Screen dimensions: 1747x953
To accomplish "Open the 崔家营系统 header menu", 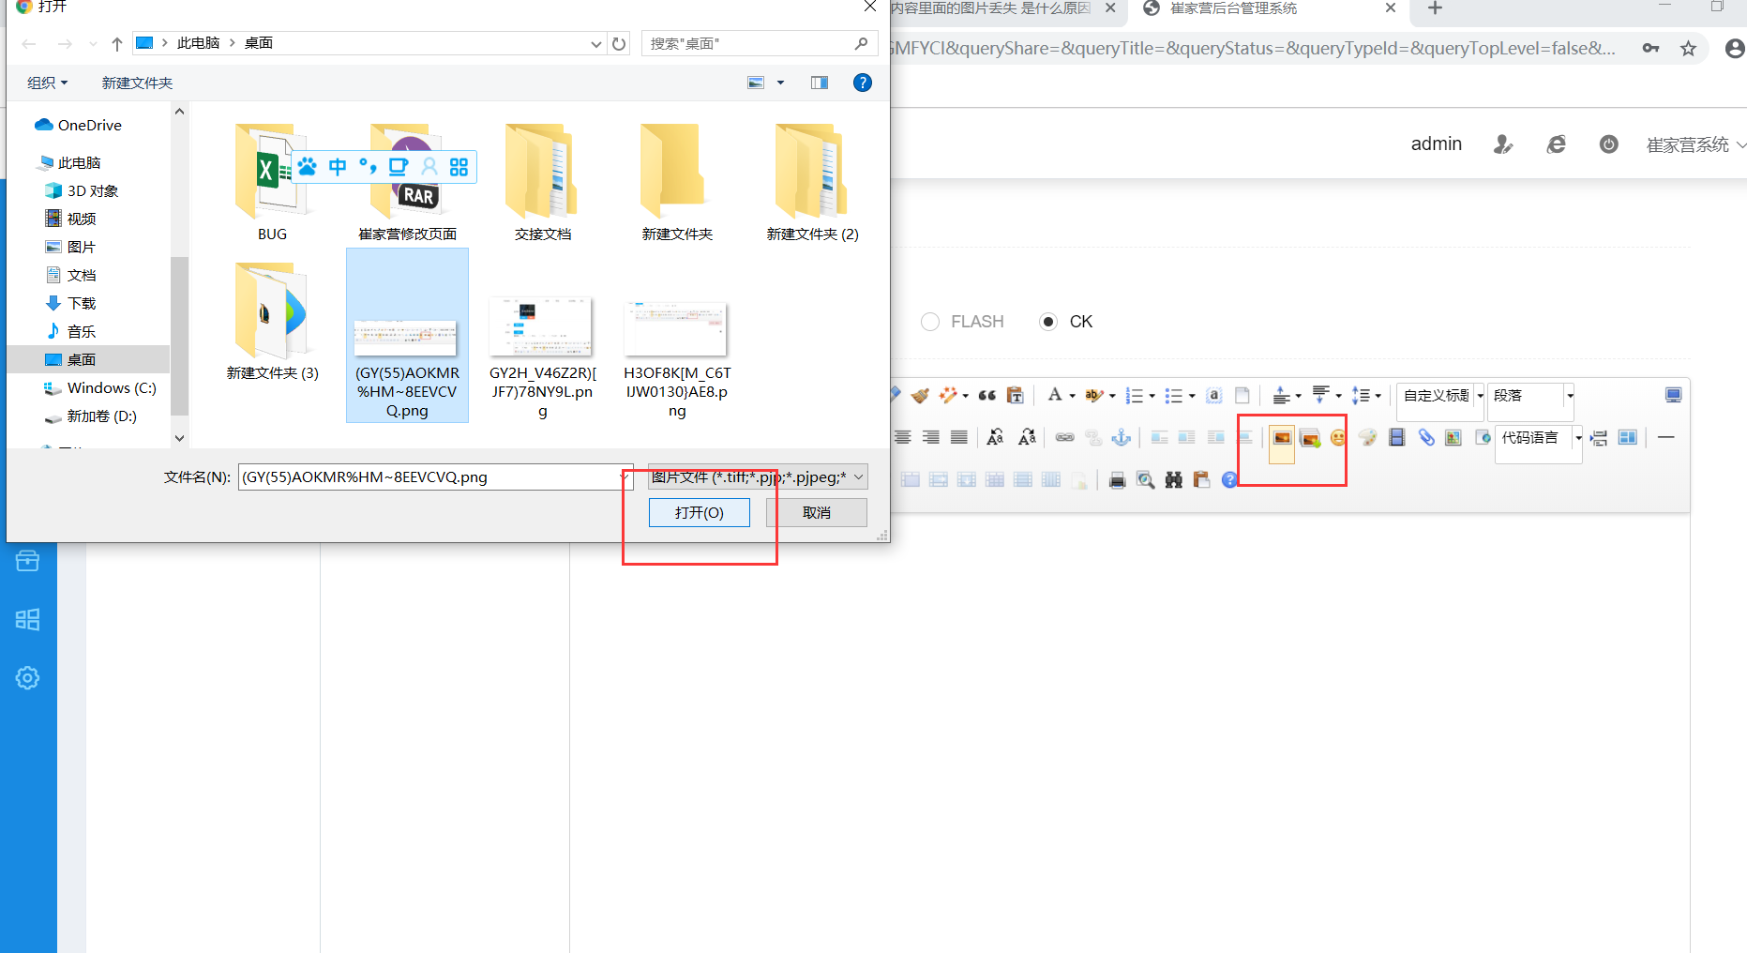I will point(1695,144).
